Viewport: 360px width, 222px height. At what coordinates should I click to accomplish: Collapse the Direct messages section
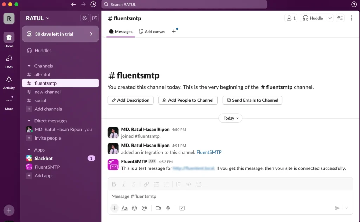click(29, 121)
